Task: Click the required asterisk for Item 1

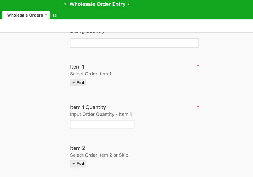Action: tap(198, 66)
